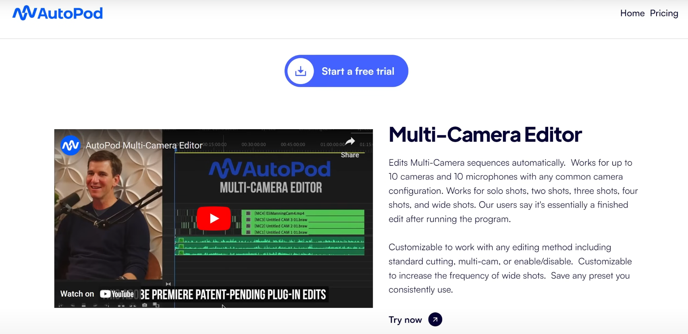
Task: Click the arrow icon next to Try now
Action: 435,320
